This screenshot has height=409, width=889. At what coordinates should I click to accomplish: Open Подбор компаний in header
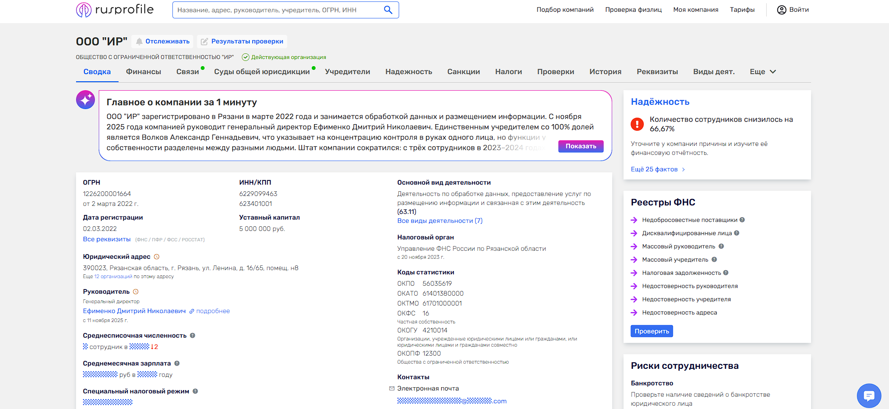pyautogui.click(x=565, y=10)
